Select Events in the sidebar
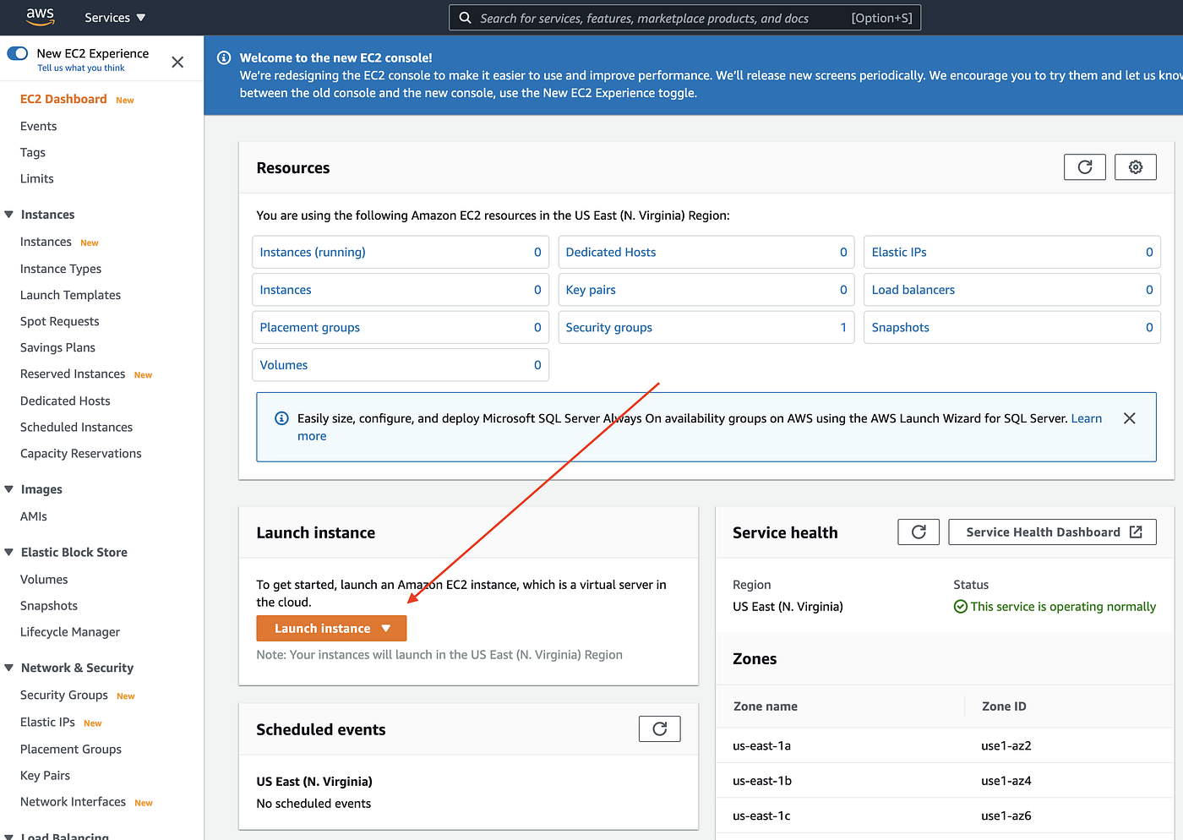This screenshot has height=840, width=1183. (38, 125)
